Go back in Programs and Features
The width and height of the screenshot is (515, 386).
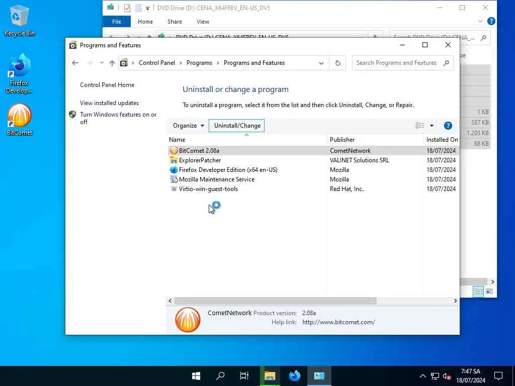[x=75, y=63]
